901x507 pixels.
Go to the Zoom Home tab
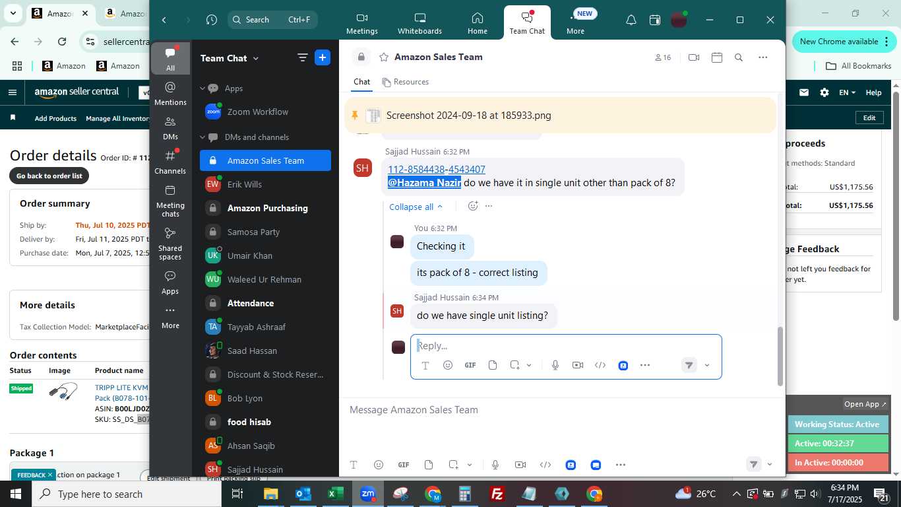[477, 24]
